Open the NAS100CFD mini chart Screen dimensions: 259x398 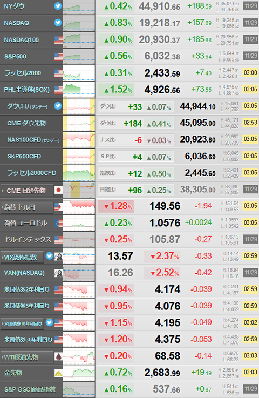tap(79, 140)
